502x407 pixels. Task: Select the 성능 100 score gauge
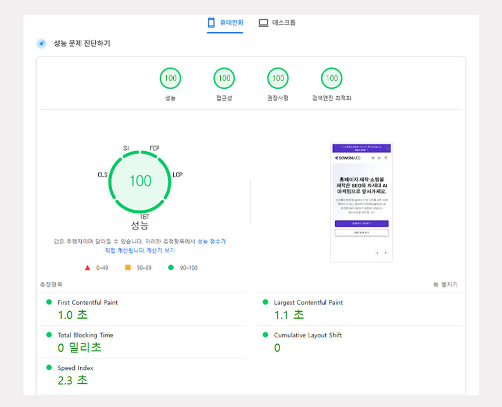click(x=170, y=78)
